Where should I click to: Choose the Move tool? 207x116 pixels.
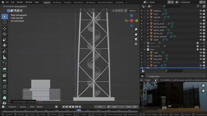point(5,29)
